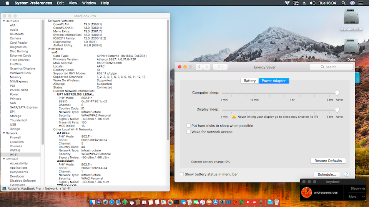Click the Show All preferences grid icon
The image size is (369, 207).
[220, 67]
